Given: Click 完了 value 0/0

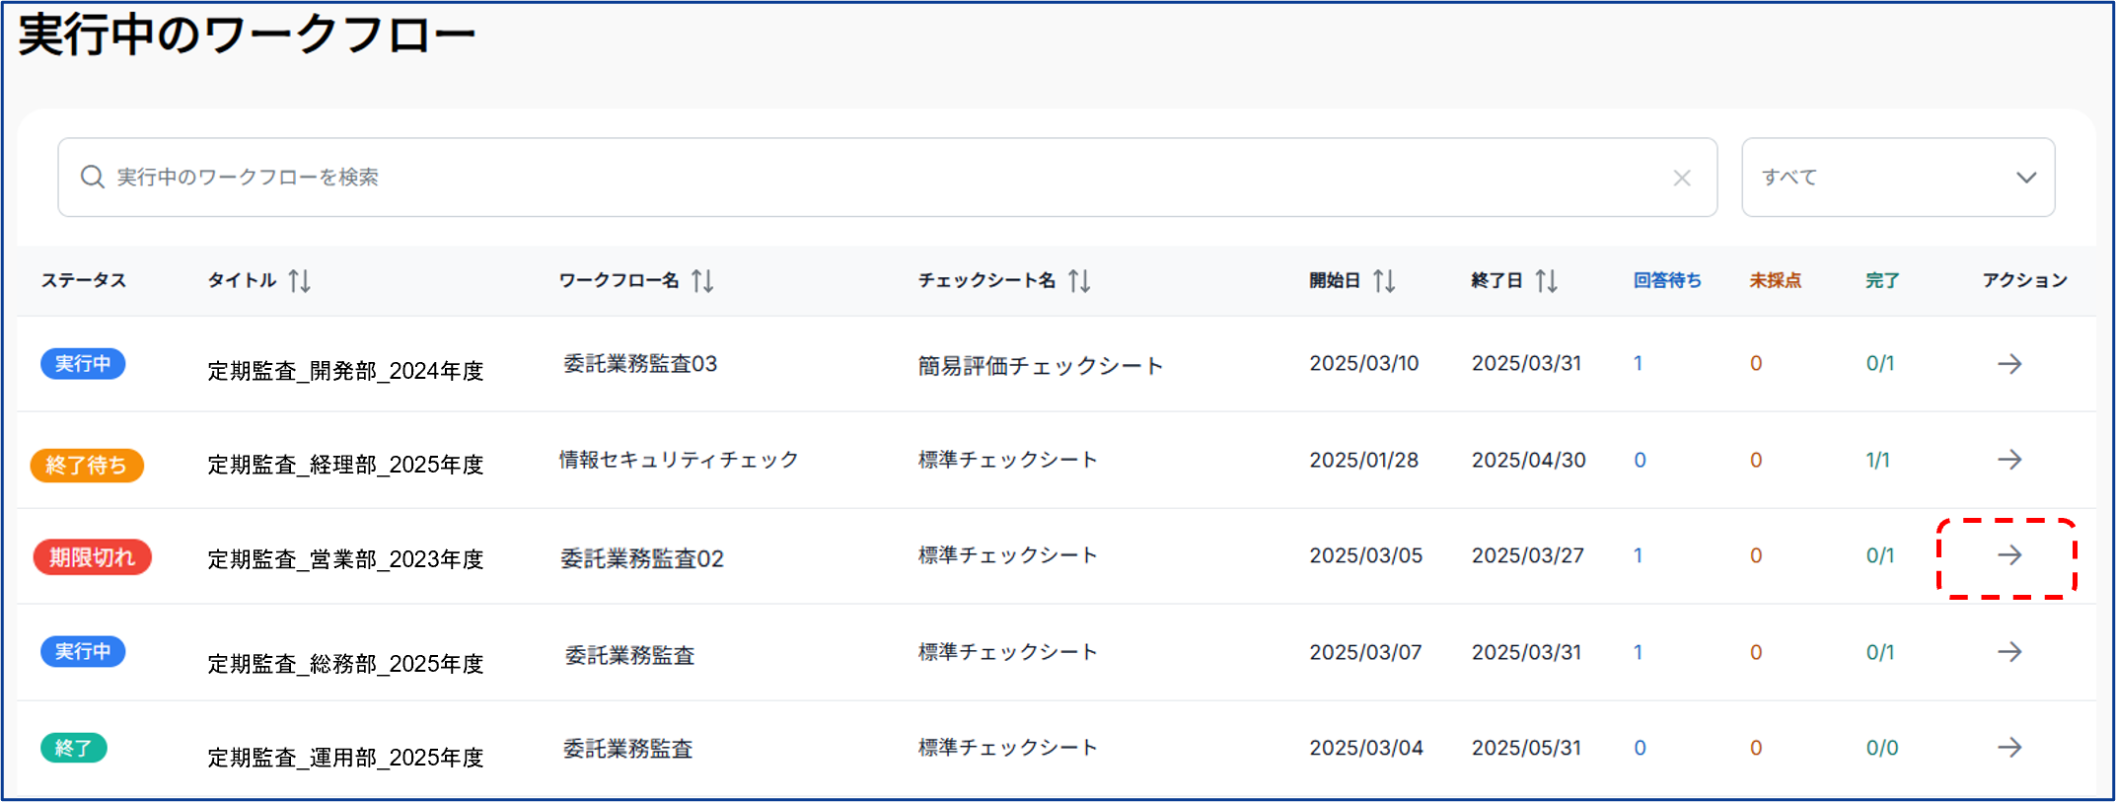Looking at the screenshot, I should (1881, 748).
